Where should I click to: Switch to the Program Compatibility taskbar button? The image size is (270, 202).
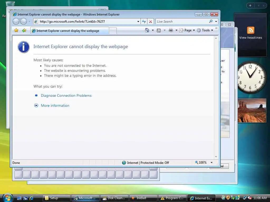[x=172, y=198]
